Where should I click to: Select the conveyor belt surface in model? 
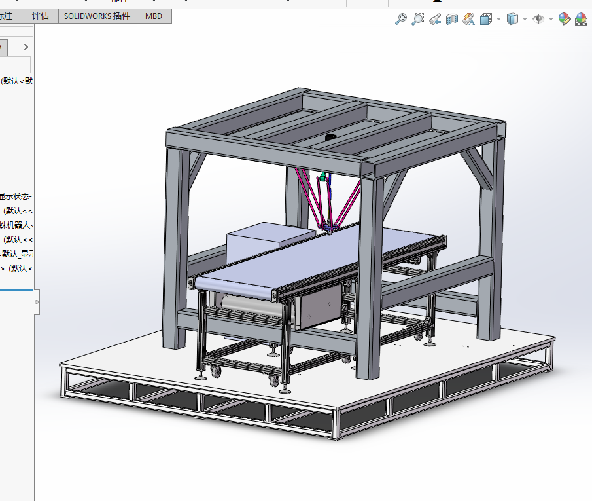(x=302, y=261)
